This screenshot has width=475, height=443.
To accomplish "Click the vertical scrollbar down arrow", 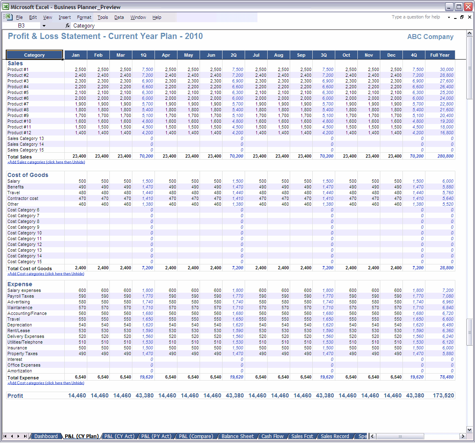I will coord(469,429).
